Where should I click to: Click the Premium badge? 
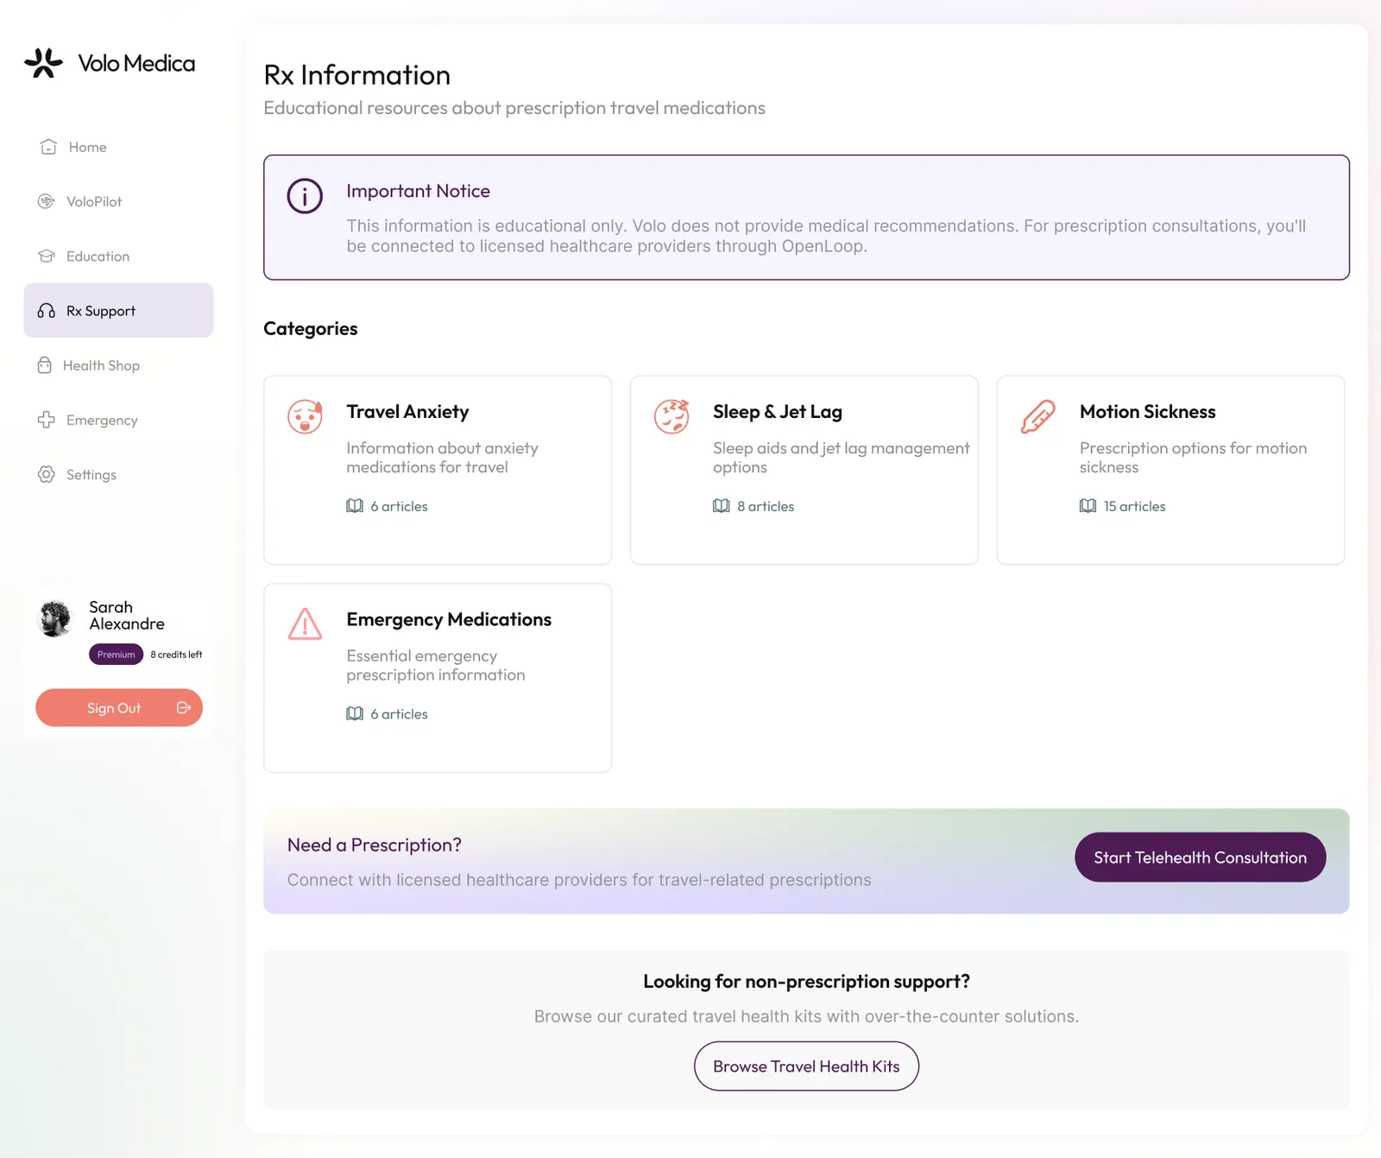tap(116, 655)
